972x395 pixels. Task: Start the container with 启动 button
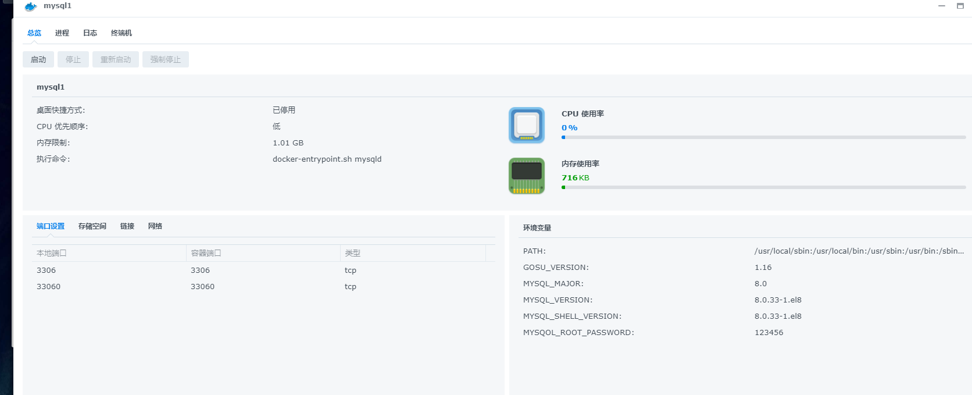(x=38, y=59)
